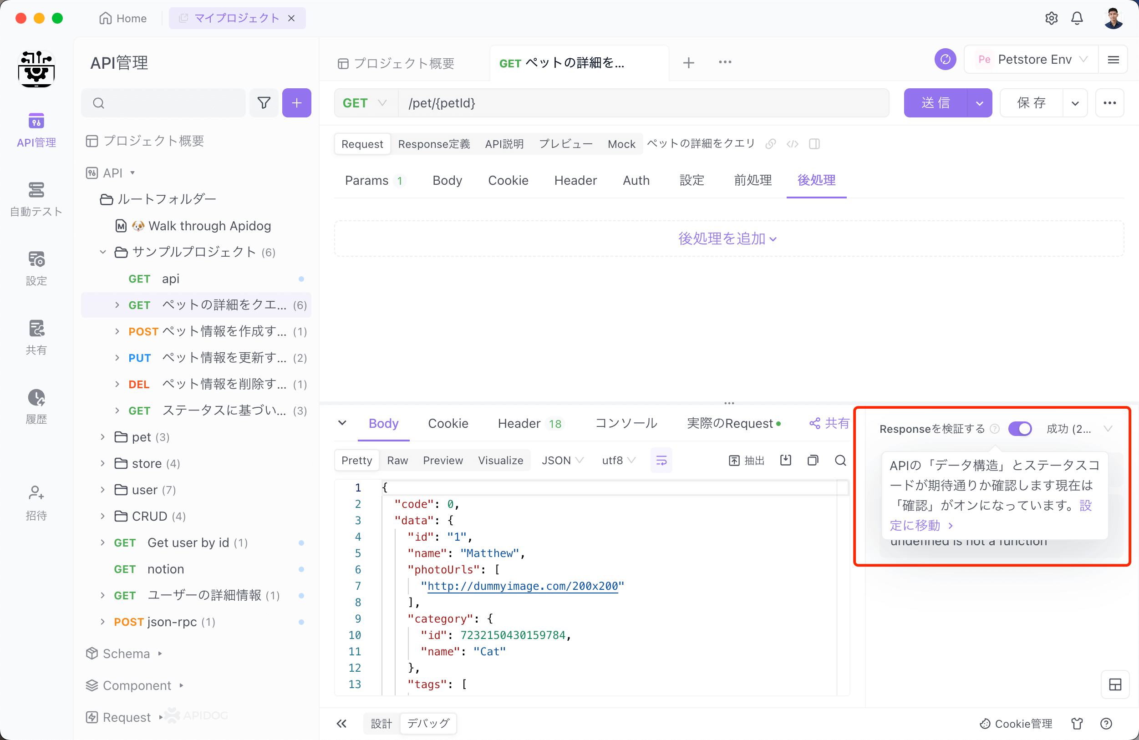
Task: Click the filter icon in the sidebar
Action: pos(264,103)
